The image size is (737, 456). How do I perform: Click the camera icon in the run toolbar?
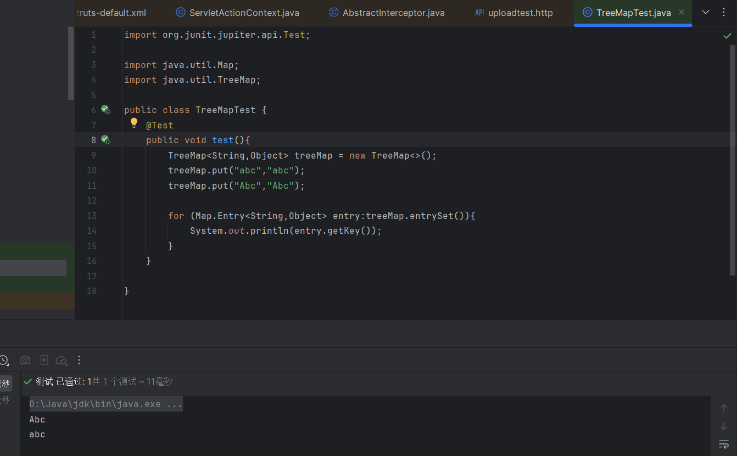click(25, 360)
